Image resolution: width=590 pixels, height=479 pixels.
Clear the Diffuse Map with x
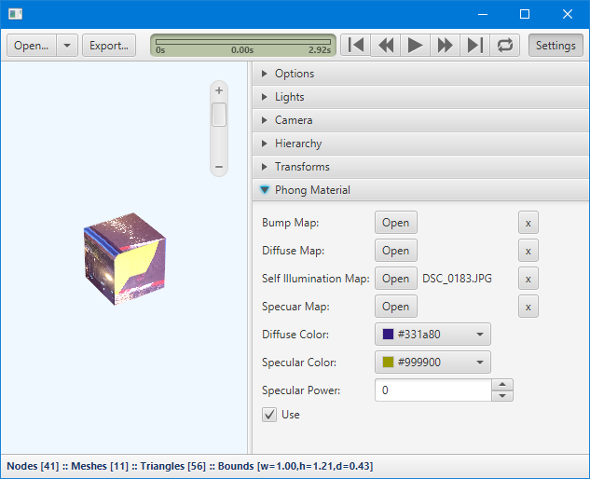(x=528, y=251)
